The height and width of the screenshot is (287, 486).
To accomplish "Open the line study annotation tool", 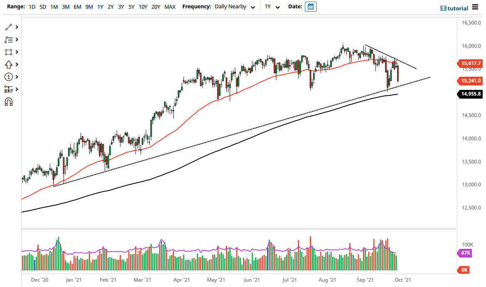I will tap(8, 39).
